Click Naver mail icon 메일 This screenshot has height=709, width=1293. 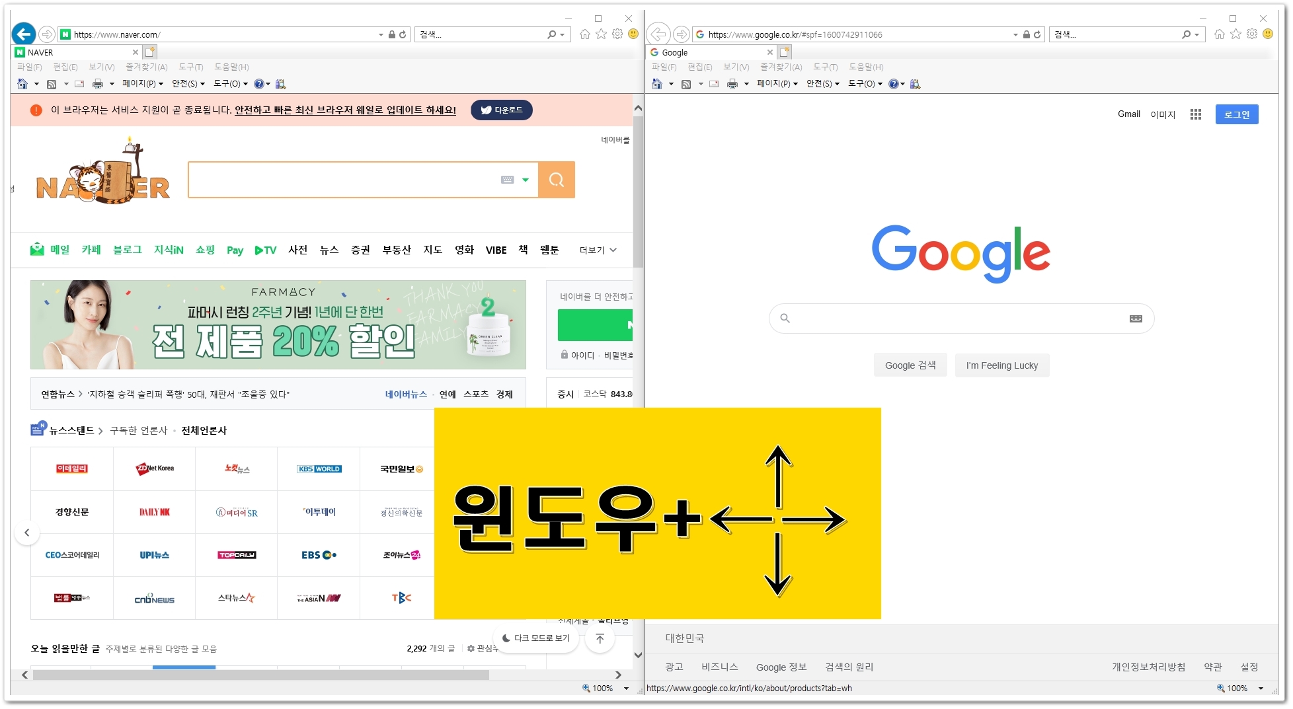pyautogui.click(x=37, y=249)
